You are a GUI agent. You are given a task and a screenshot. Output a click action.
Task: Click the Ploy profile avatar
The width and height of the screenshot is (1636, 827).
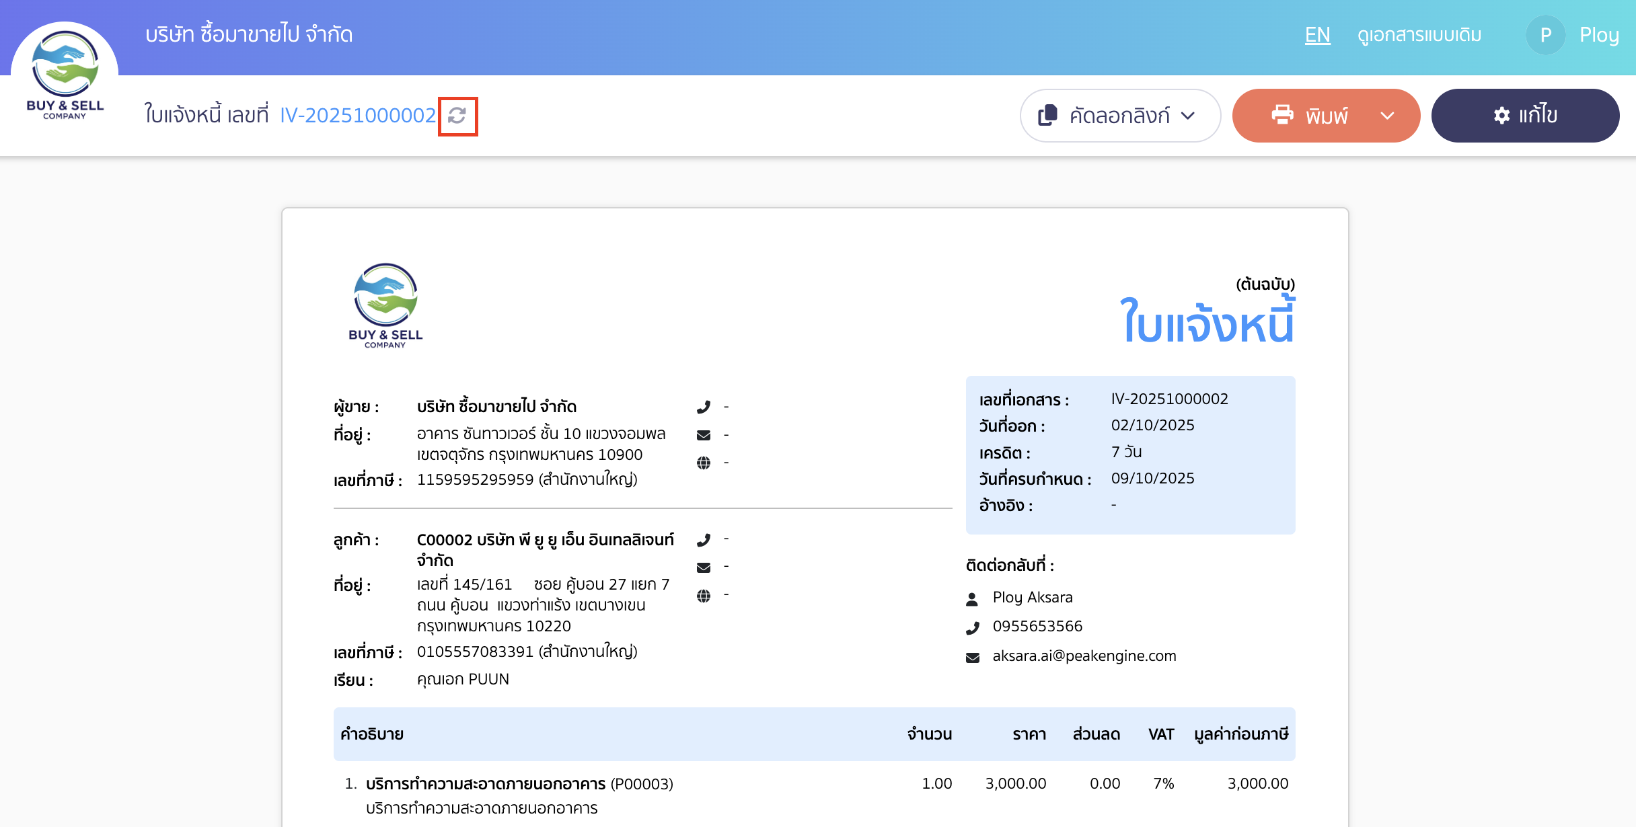click(1545, 34)
